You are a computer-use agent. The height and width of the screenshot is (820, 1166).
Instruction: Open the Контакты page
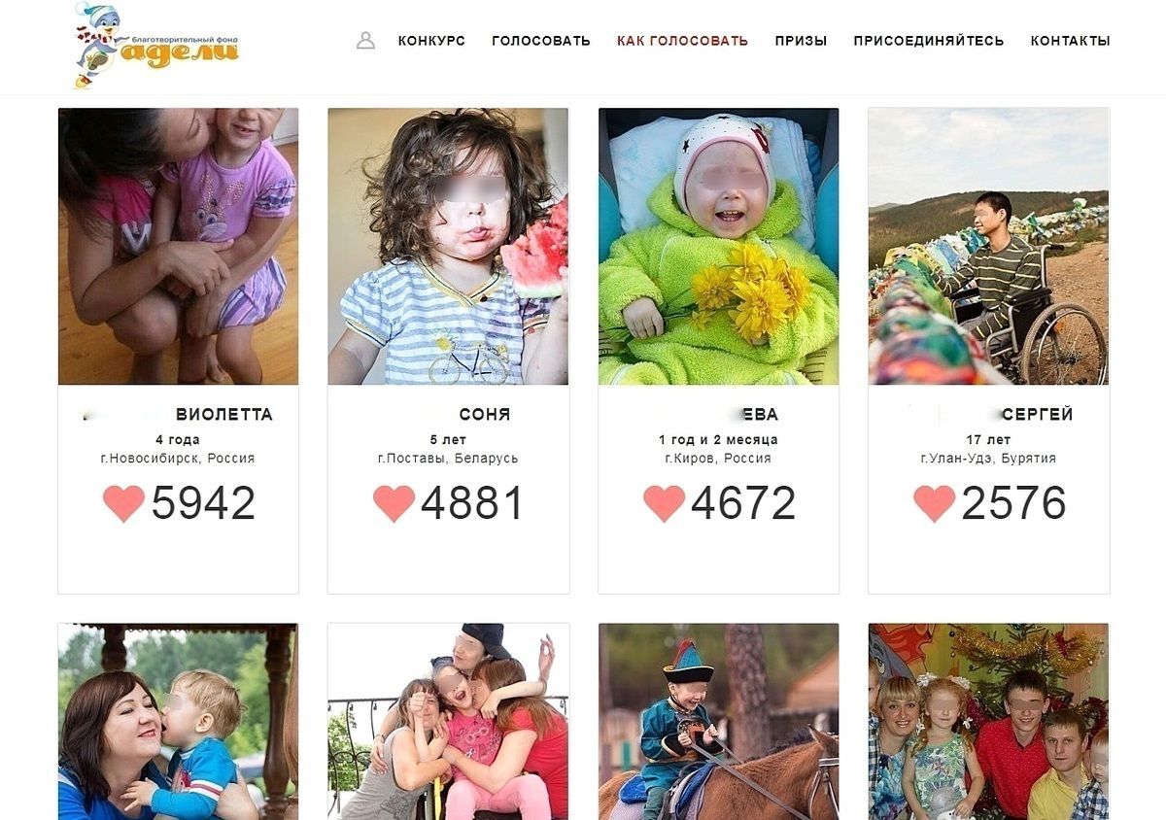pos(1070,41)
